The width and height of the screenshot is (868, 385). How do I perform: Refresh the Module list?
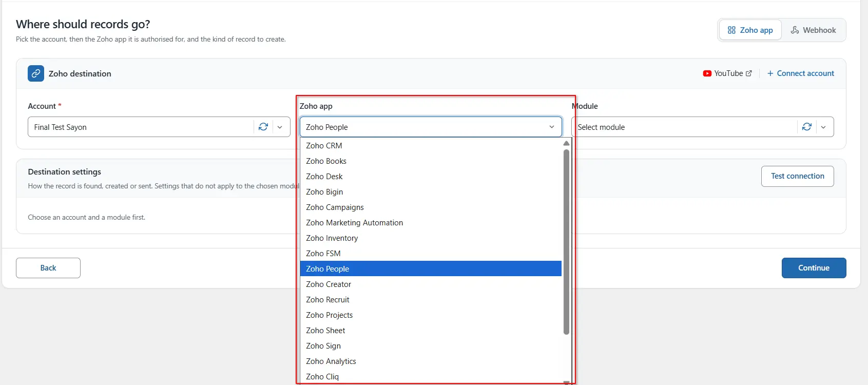pos(807,127)
